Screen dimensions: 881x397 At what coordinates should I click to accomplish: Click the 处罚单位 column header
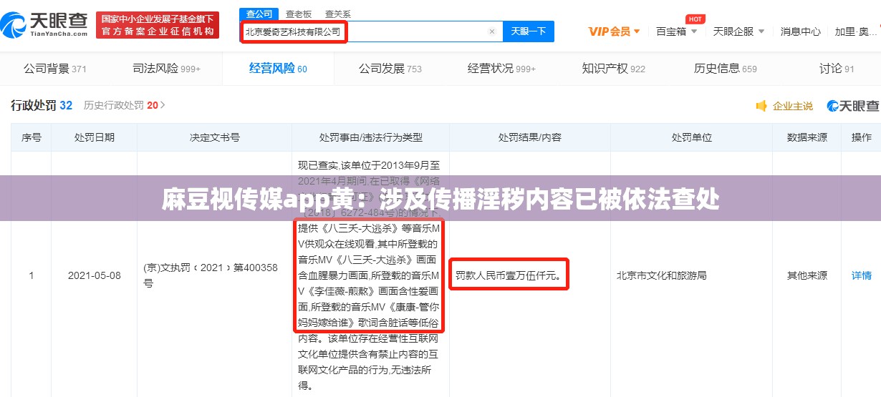coord(691,137)
